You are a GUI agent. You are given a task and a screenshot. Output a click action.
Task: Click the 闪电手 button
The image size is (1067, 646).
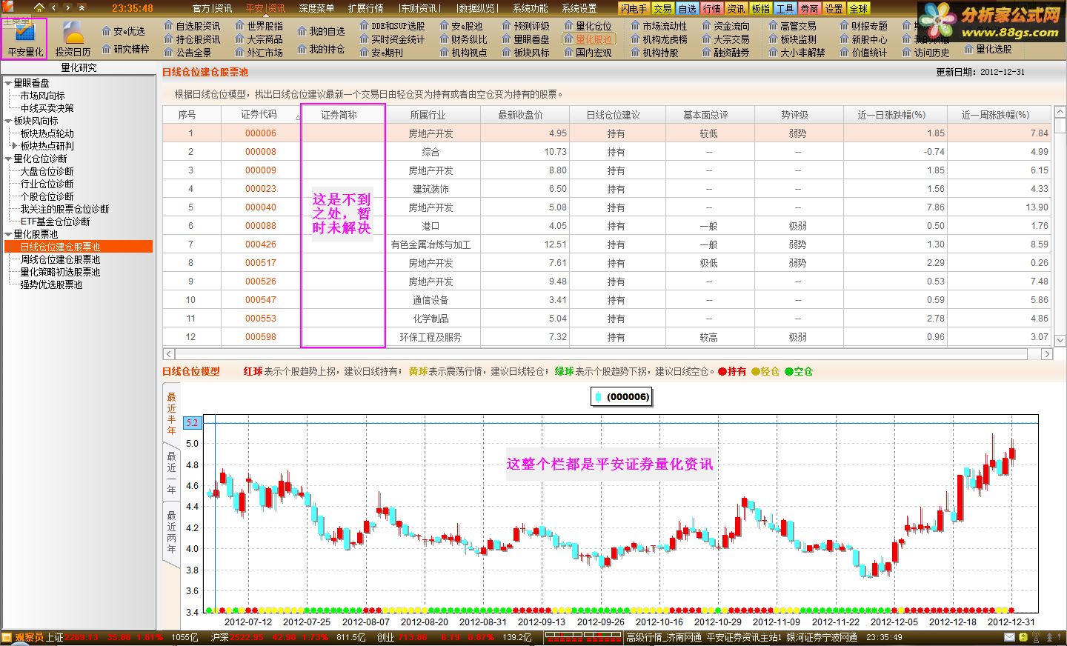pyautogui.click(x=634, y=8)
